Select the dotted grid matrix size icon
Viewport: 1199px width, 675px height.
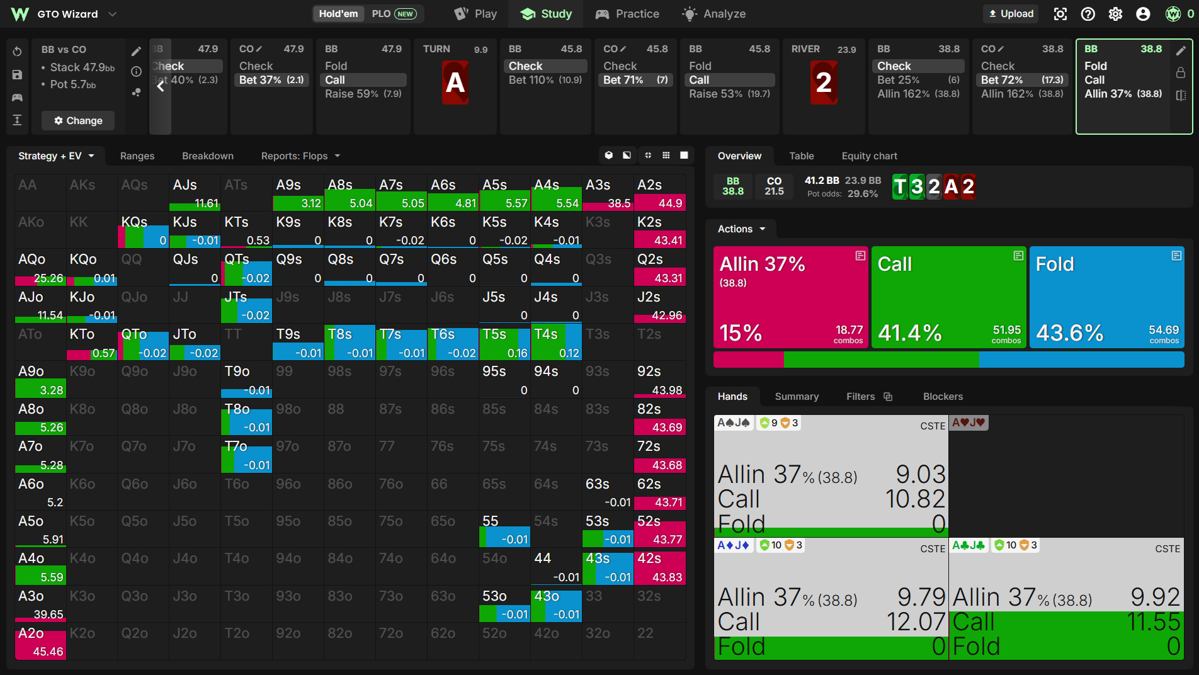coord(666,156)
